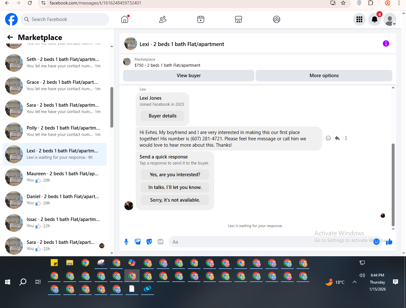
Task: Click the facebook.com address bar URL
Action: point(95,3)
